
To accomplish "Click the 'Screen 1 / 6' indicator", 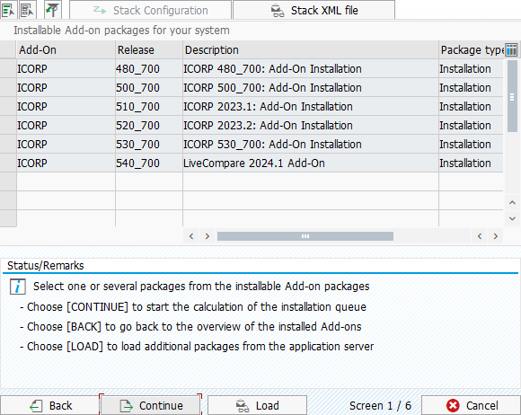I will [380, 406].
